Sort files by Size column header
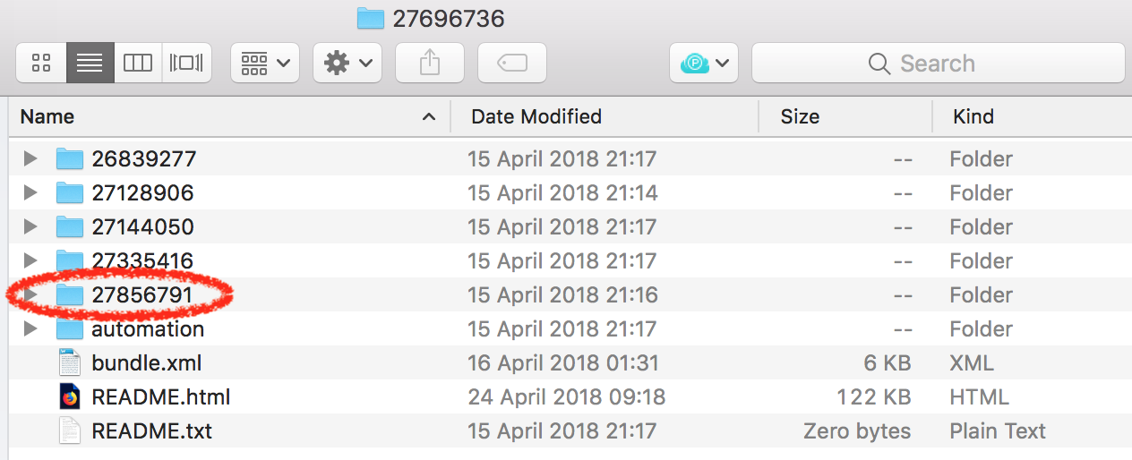The image size is (1132, 460). 845,116
